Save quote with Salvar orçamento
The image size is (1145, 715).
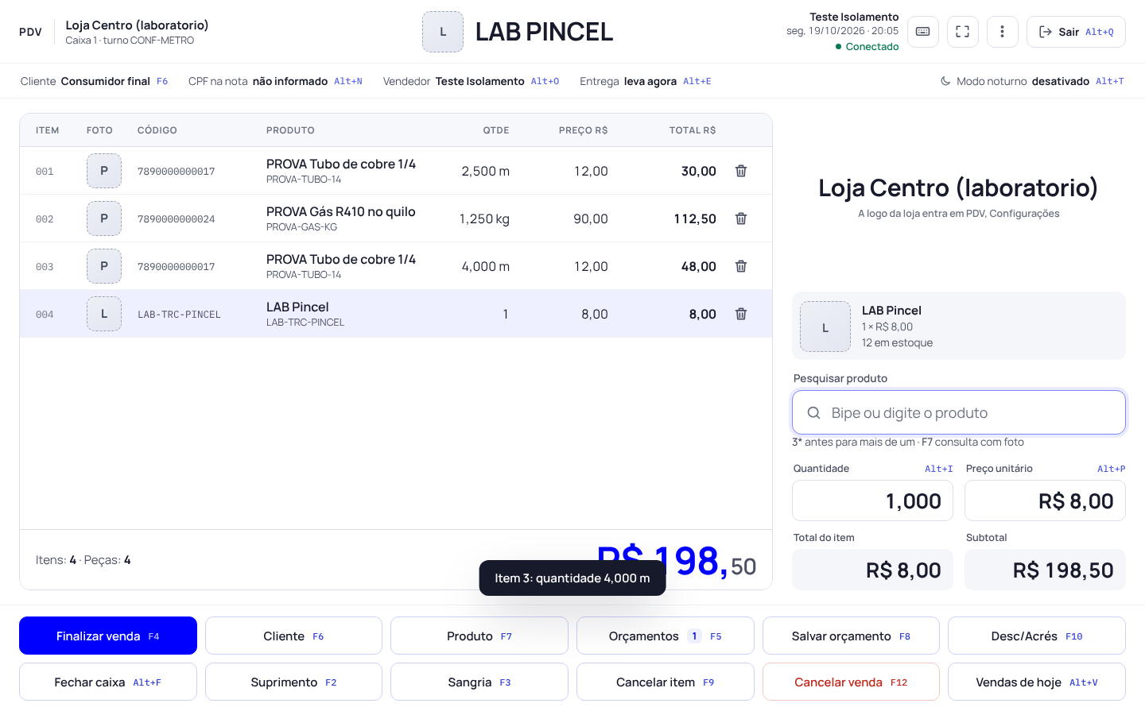(851, 636)
